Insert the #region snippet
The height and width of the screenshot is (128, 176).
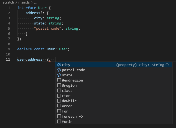click(x=114, y=85)
